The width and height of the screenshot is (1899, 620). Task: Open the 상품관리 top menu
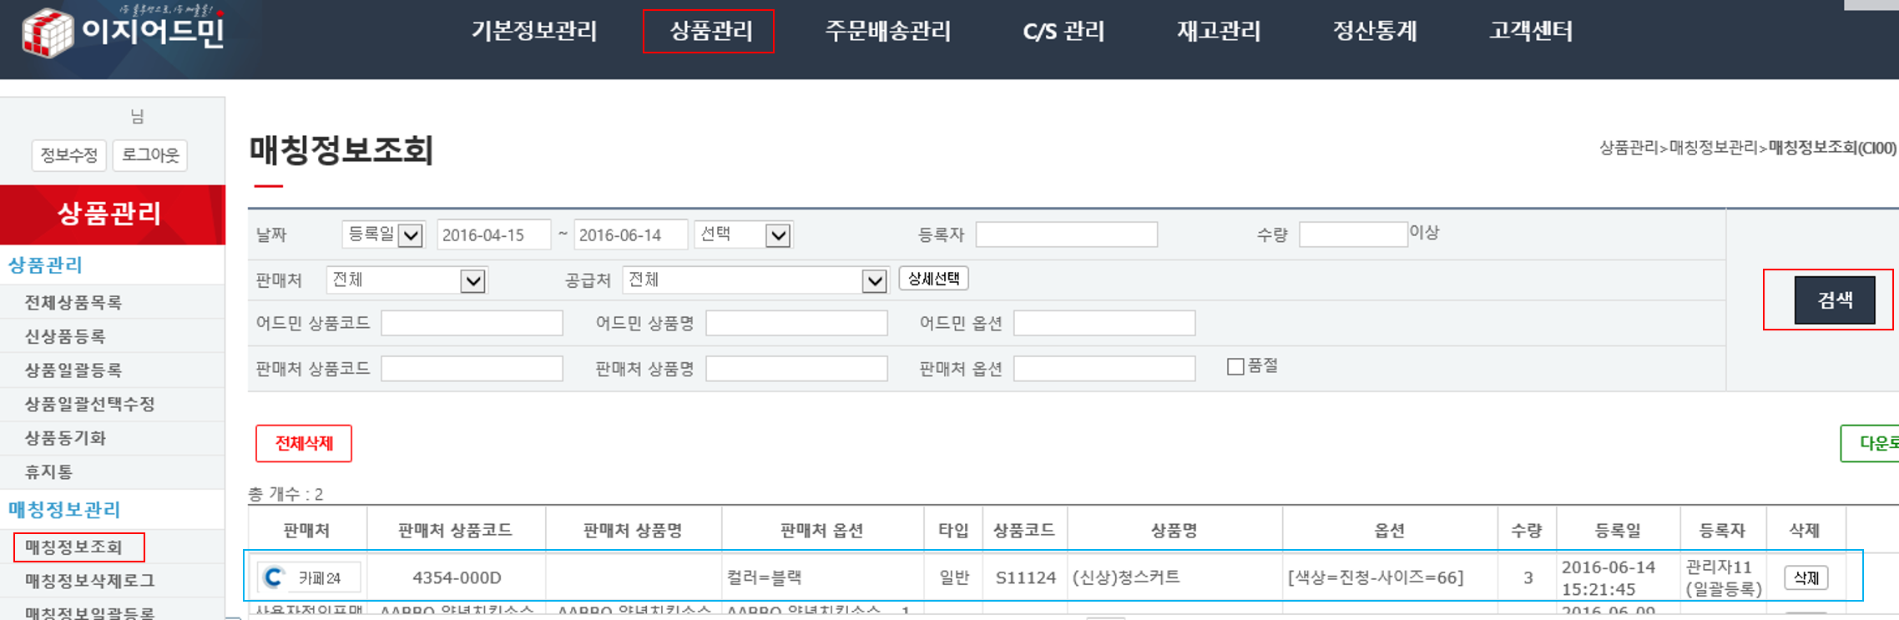pyautogui.click(x=709, y=32)
